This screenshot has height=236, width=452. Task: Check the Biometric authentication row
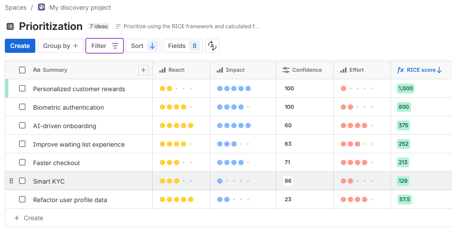(x=22, y=107)
